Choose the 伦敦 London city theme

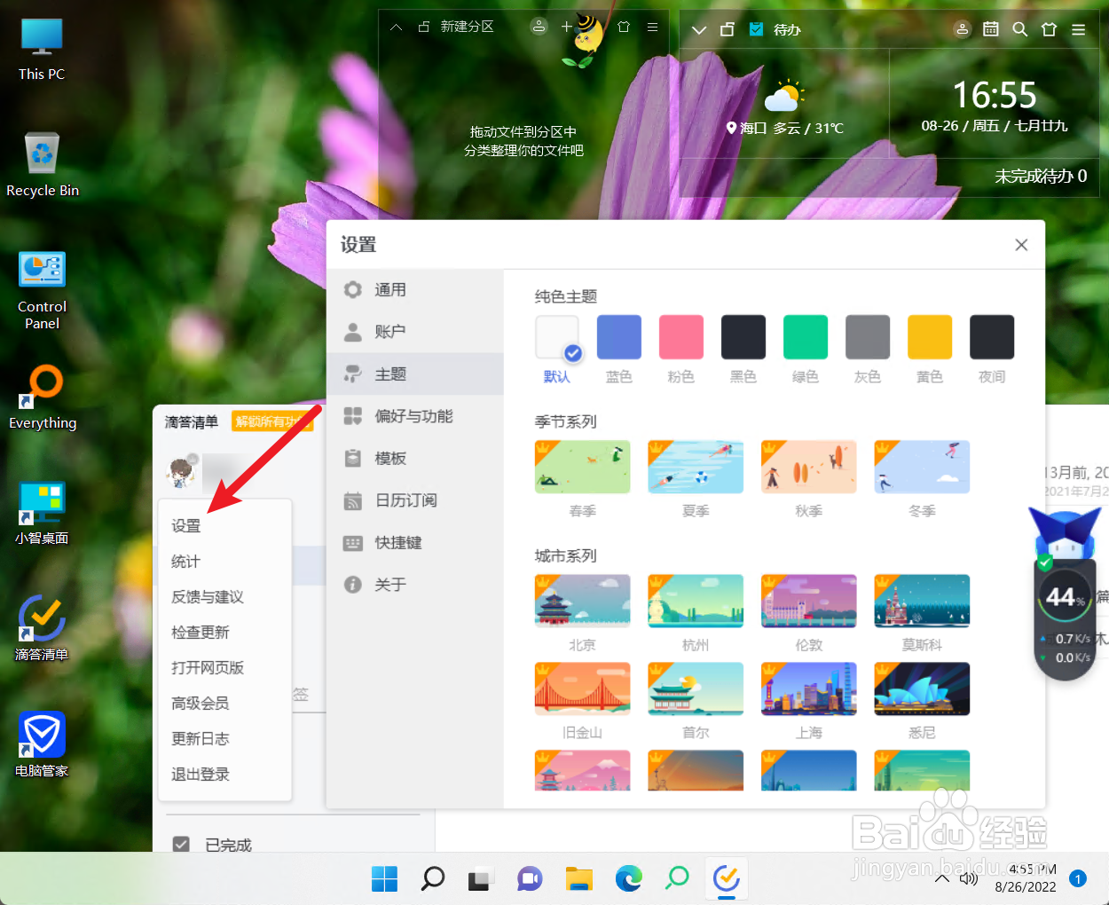[x=809, y=601]
